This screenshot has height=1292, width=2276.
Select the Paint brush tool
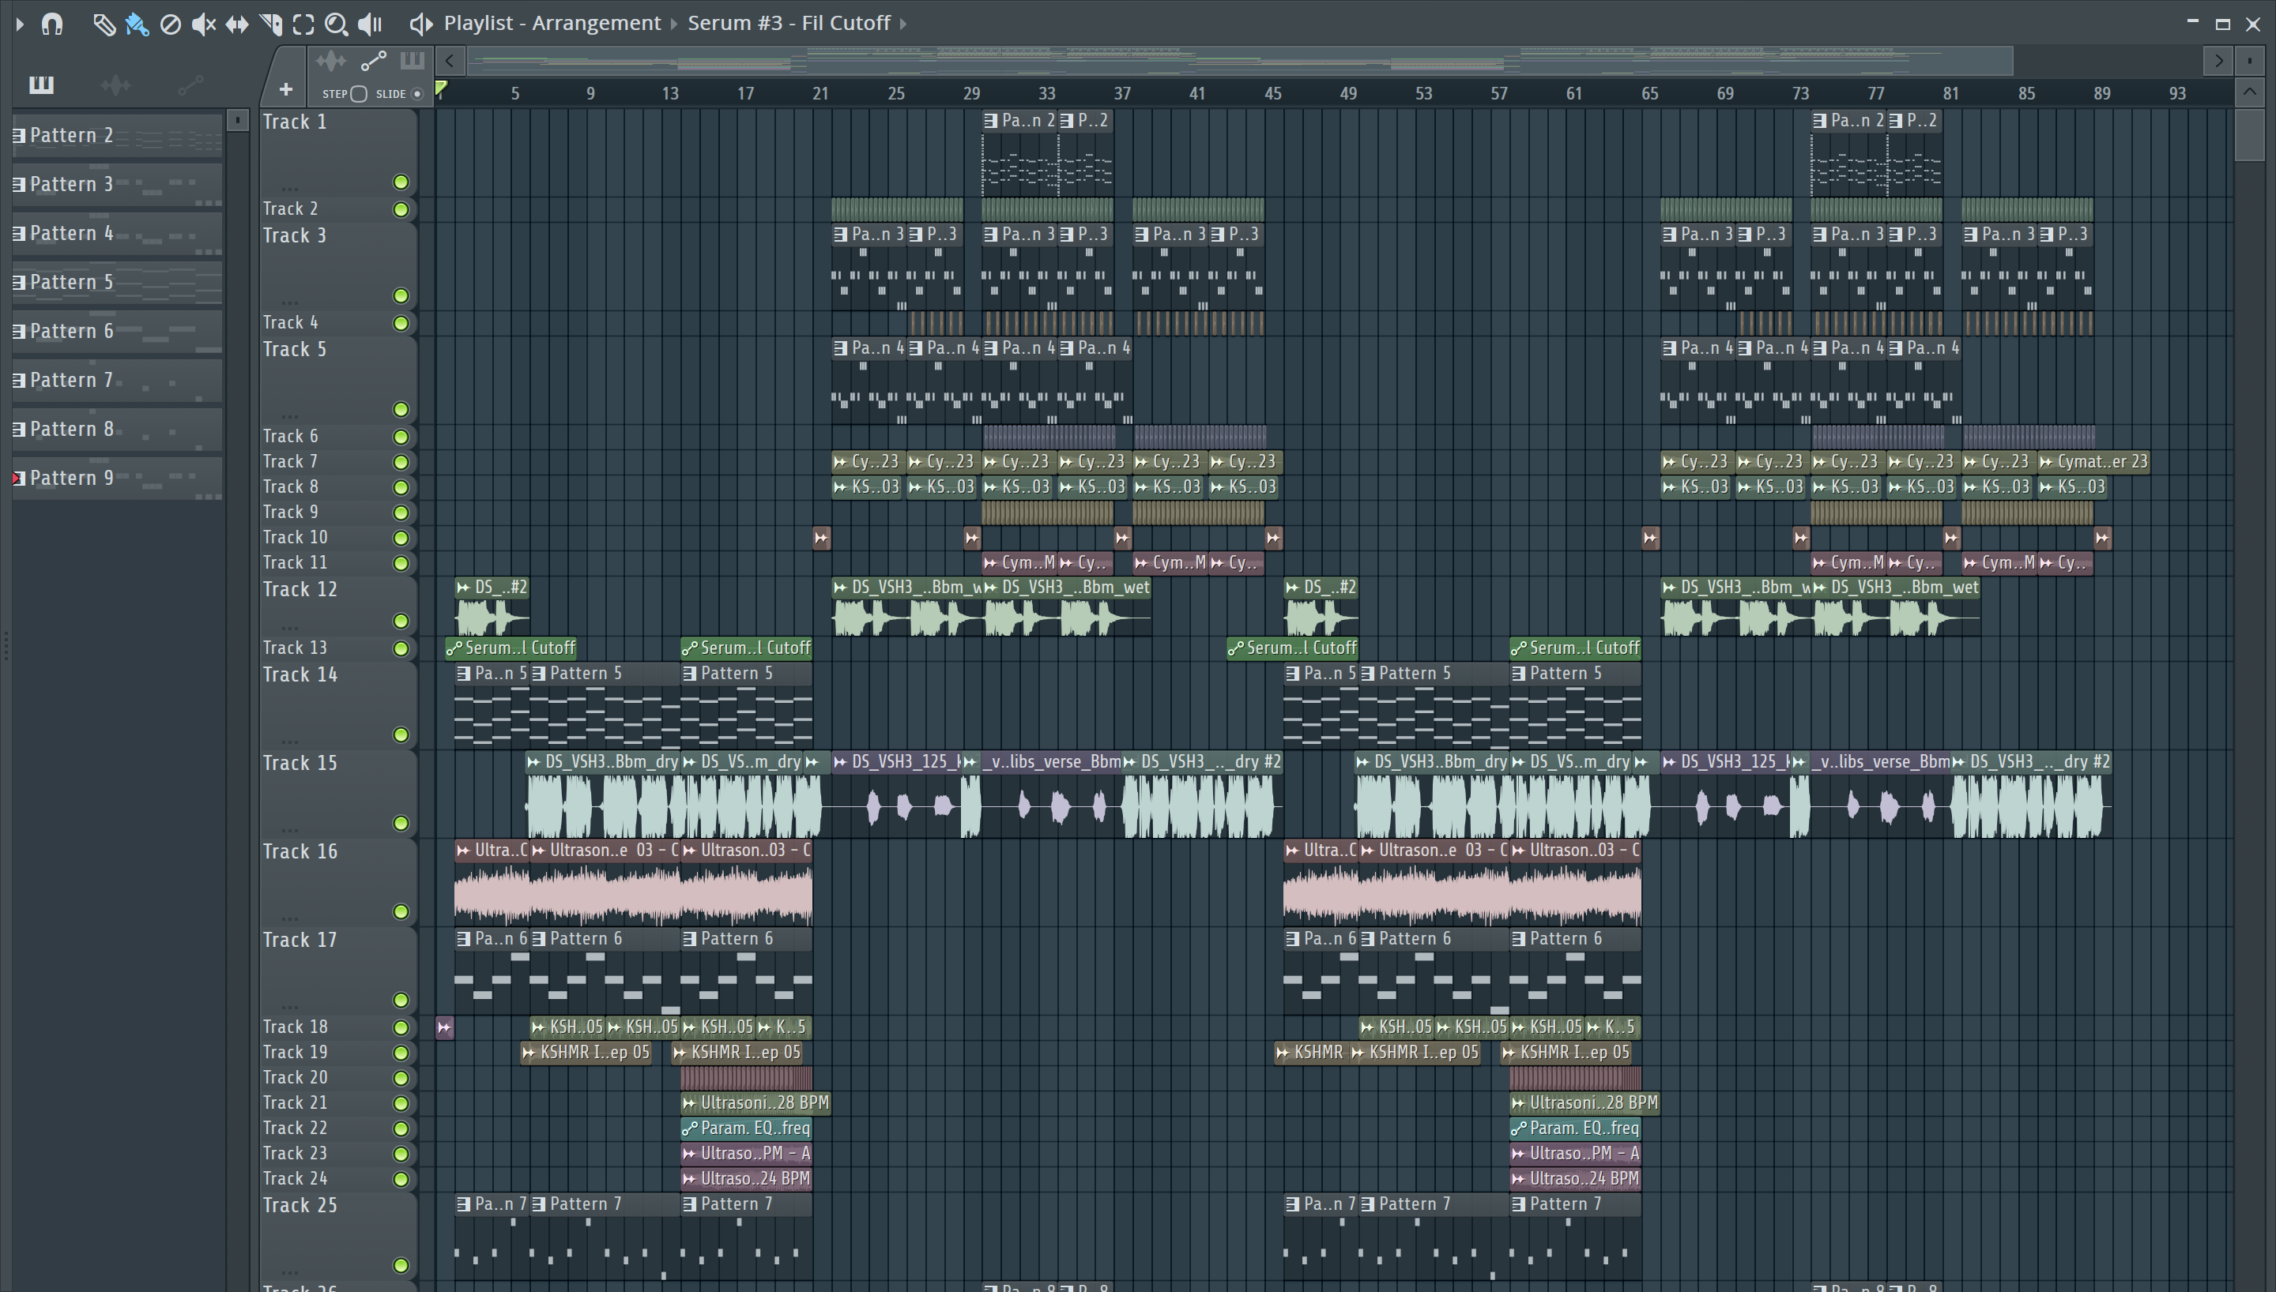[x=137, y=24]
